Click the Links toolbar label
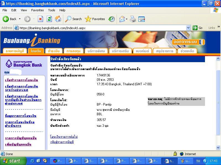Image resolution: width=221 pixels, height=165 pixels. coord(212,28)
